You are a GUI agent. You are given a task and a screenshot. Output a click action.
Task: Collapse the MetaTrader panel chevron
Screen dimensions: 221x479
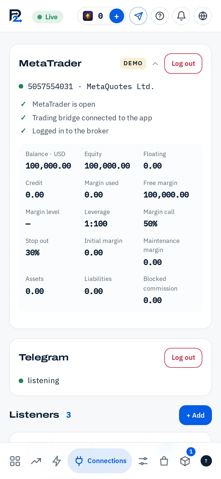155,64
